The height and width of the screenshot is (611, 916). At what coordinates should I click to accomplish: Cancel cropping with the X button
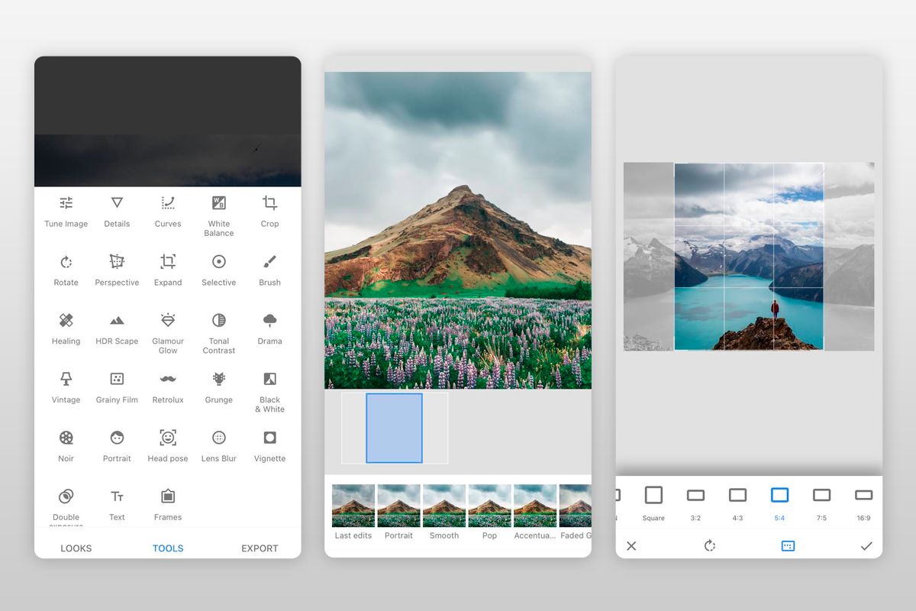tap(631, 546)
